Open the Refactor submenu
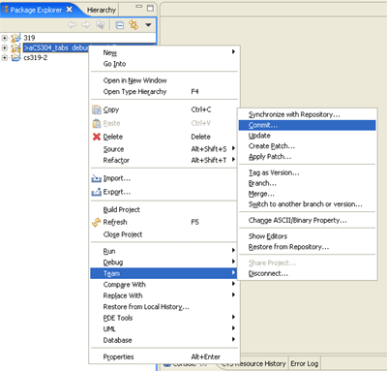 164,160
